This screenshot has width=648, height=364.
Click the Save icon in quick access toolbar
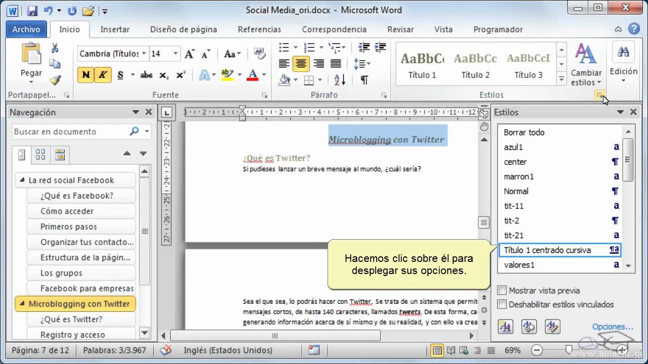pyautogui.click(x=32, y=10)
